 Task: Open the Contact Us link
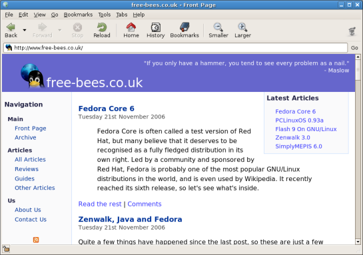(x=31, y=219)
